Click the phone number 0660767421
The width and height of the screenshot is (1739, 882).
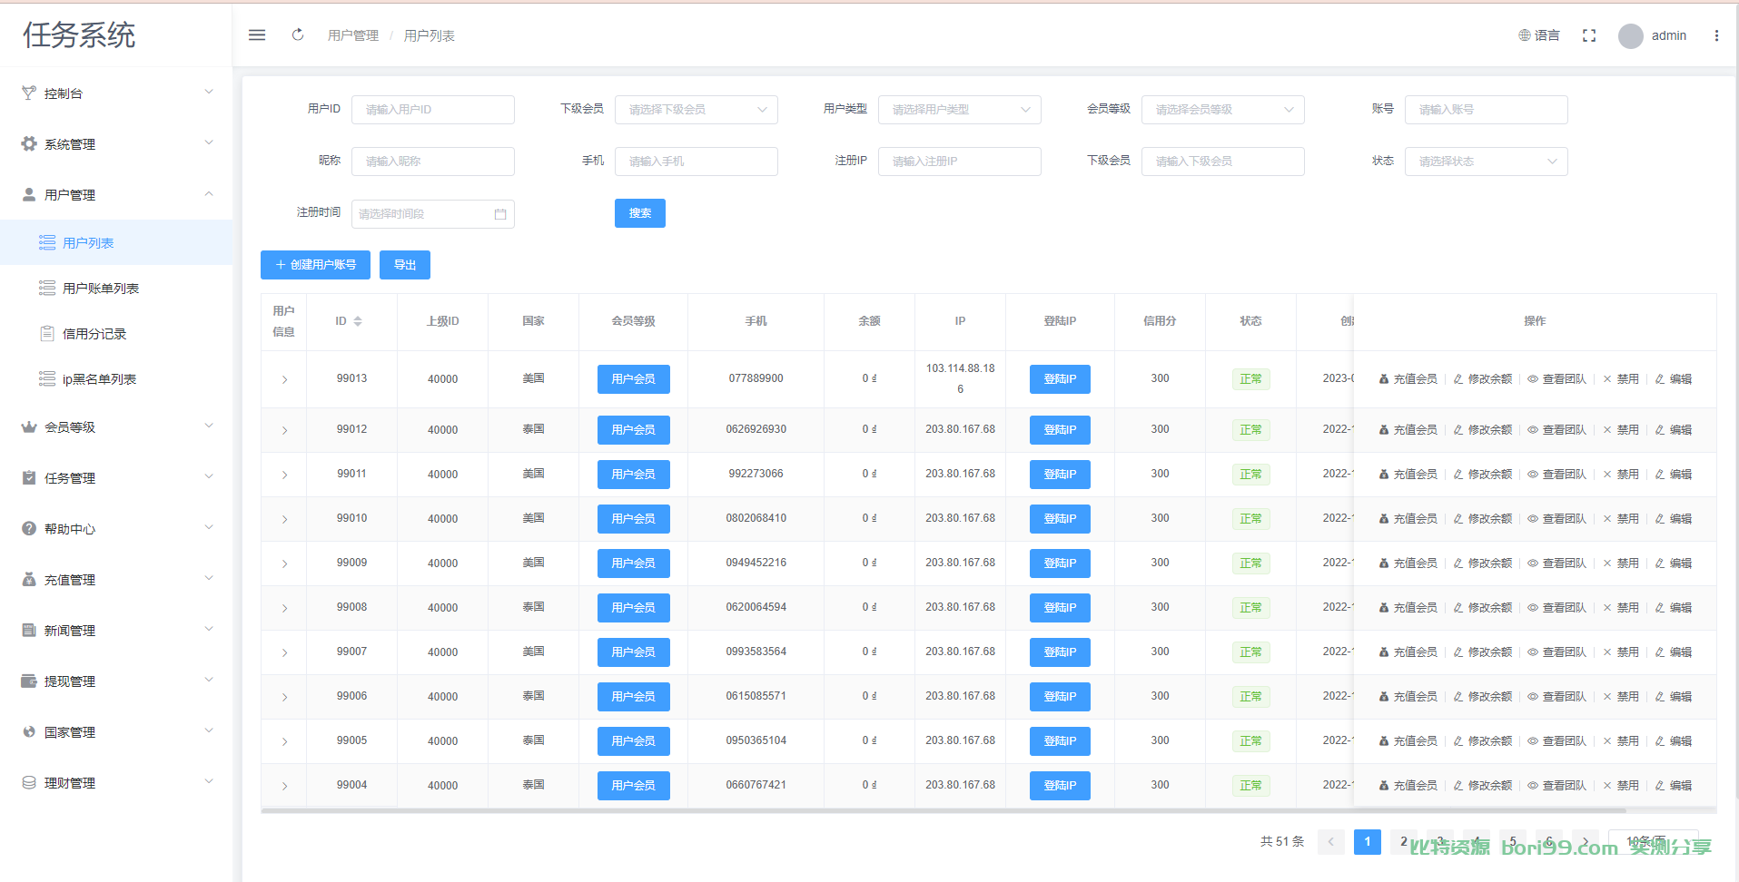pyautogui.click(x=756, y=786)
